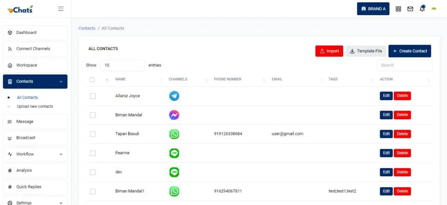447x205 pixels.
Task: Click LINE icon for dev
Action: pos(174,172)
